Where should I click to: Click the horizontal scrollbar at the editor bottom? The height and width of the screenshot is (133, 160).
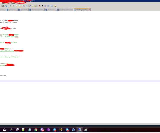click(x=80, y=124)
